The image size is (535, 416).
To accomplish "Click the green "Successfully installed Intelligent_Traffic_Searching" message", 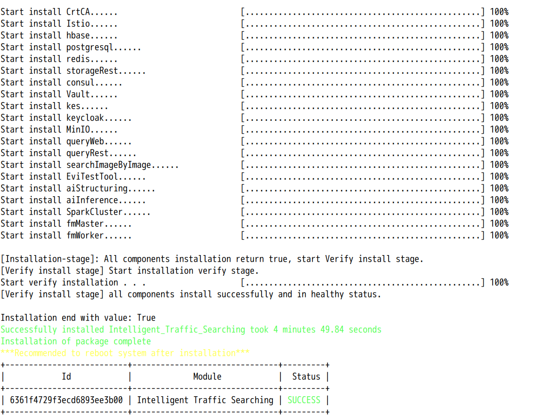I will click(191, 329).
